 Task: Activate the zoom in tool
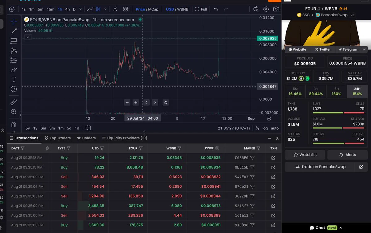pyautogui.click(x=14, y=111)
